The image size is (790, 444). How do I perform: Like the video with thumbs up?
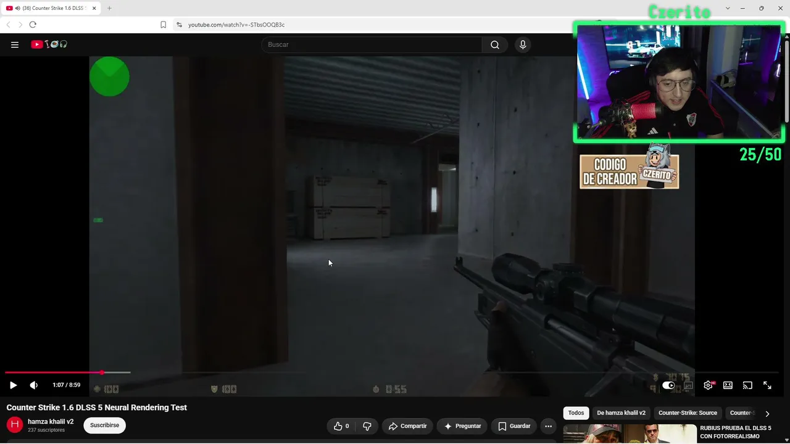click(341, 426)
